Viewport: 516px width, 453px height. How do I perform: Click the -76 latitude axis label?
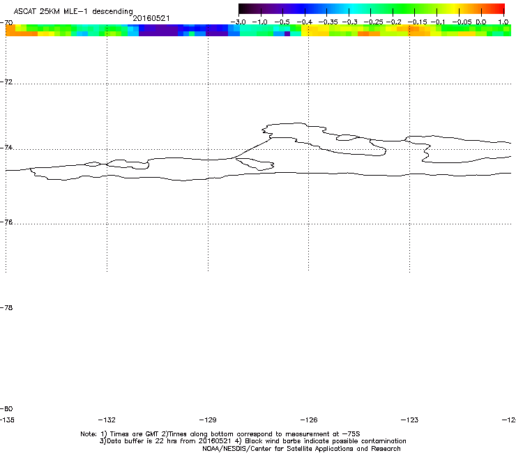(6, 222)
